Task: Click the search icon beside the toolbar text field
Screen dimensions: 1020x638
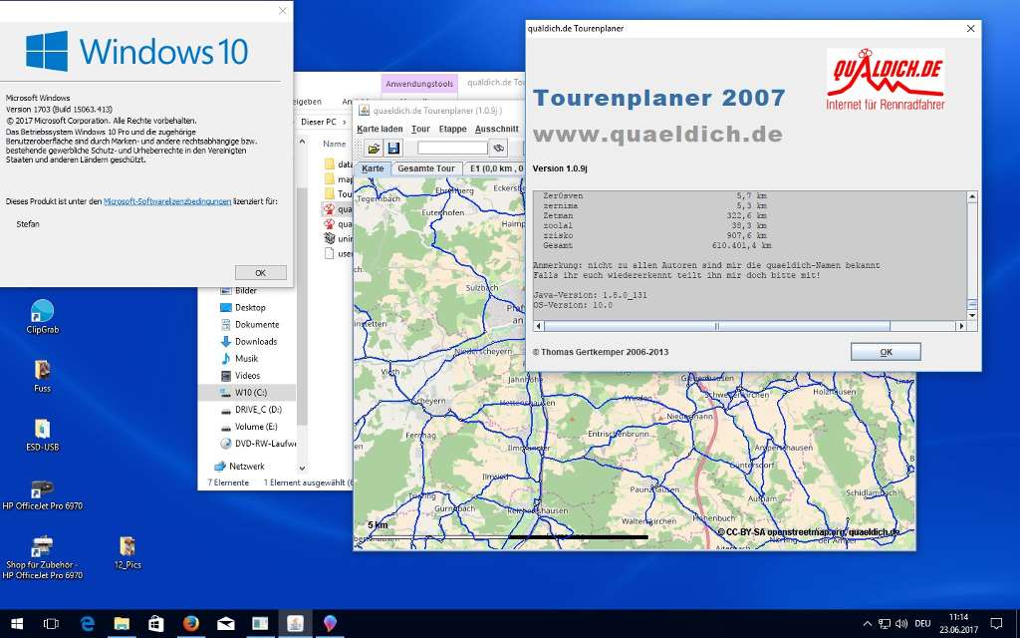Action: click(498, 149)
